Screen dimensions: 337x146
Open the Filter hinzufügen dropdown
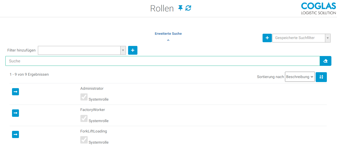(x=82, y=50)
